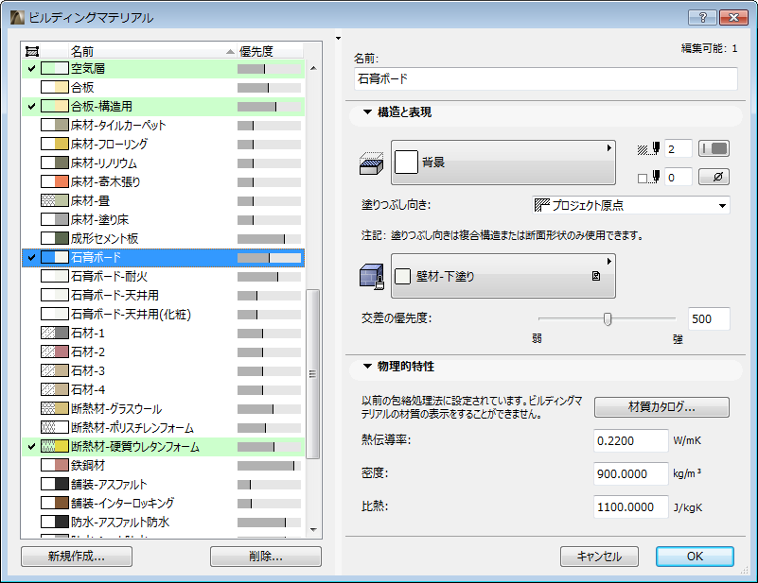
Task: Click the 材質カタログ button
Action: pyautogui.click(x=661, y=407)
